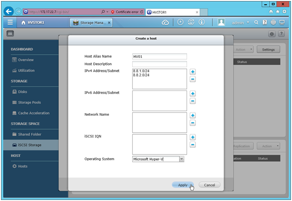Cancel the Create a host dialog

209,185
